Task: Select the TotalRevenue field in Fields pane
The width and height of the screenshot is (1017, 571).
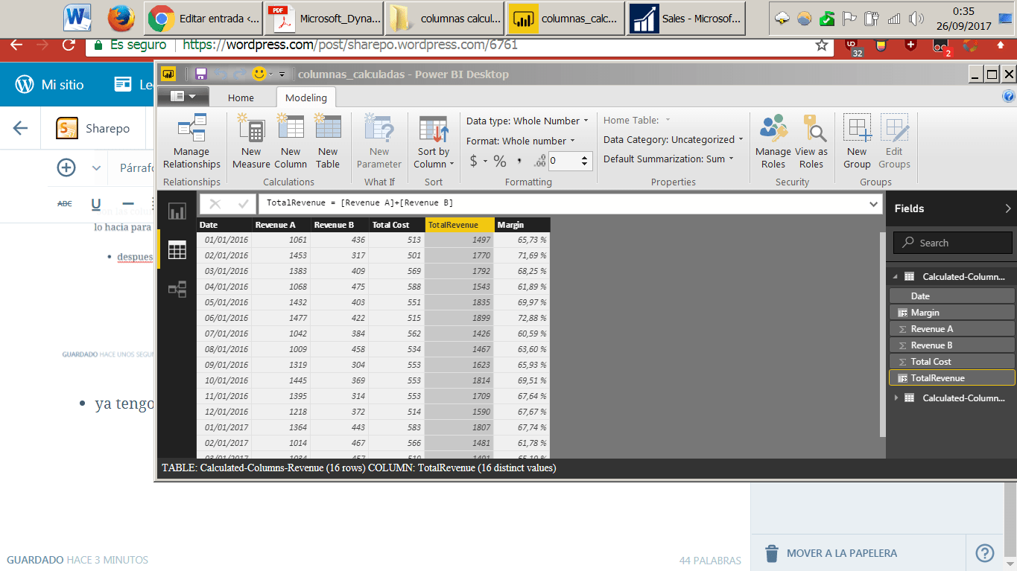Action: [x=952, y=378]
